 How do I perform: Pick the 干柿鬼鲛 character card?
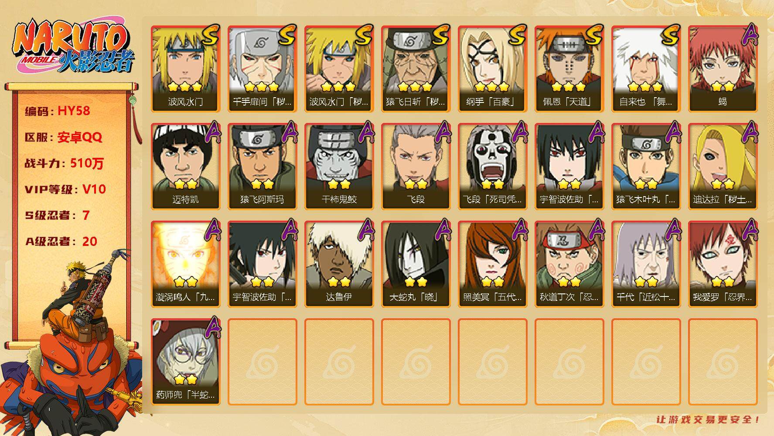click(339, 167)
